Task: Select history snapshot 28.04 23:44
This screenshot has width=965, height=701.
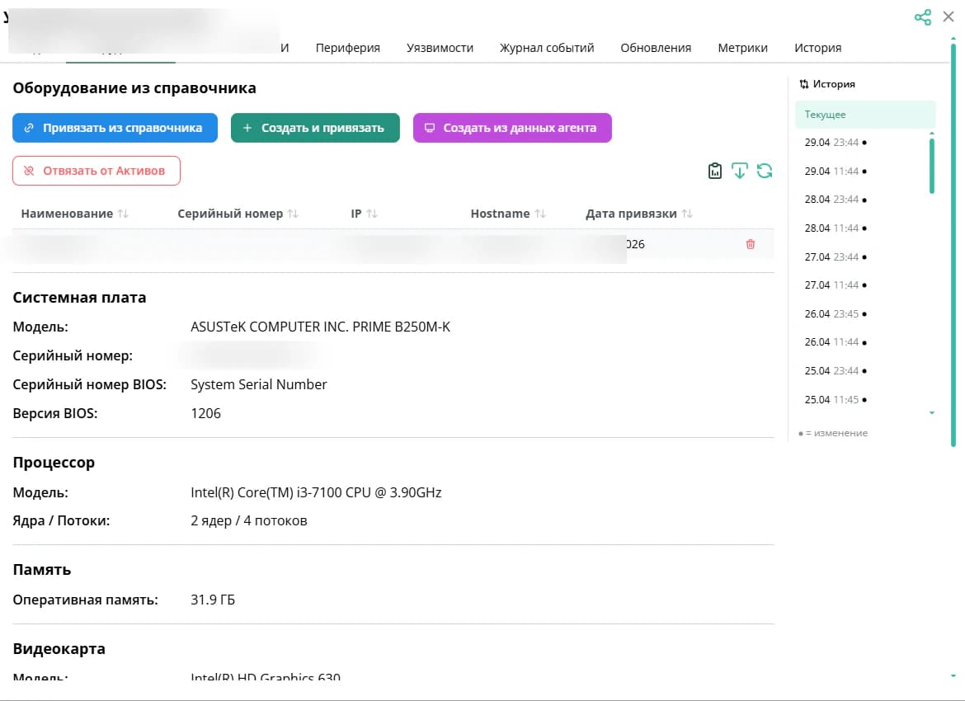Action: [x=836, y=200]
